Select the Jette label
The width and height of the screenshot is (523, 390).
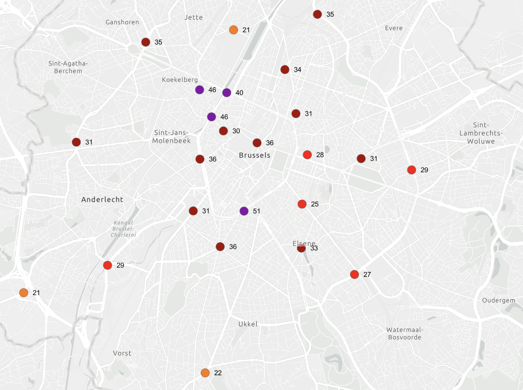[x=194, y=17]
